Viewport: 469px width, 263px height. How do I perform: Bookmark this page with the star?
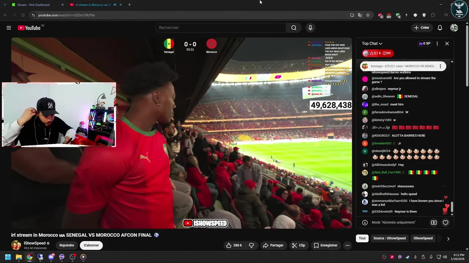tap(368, 15)
